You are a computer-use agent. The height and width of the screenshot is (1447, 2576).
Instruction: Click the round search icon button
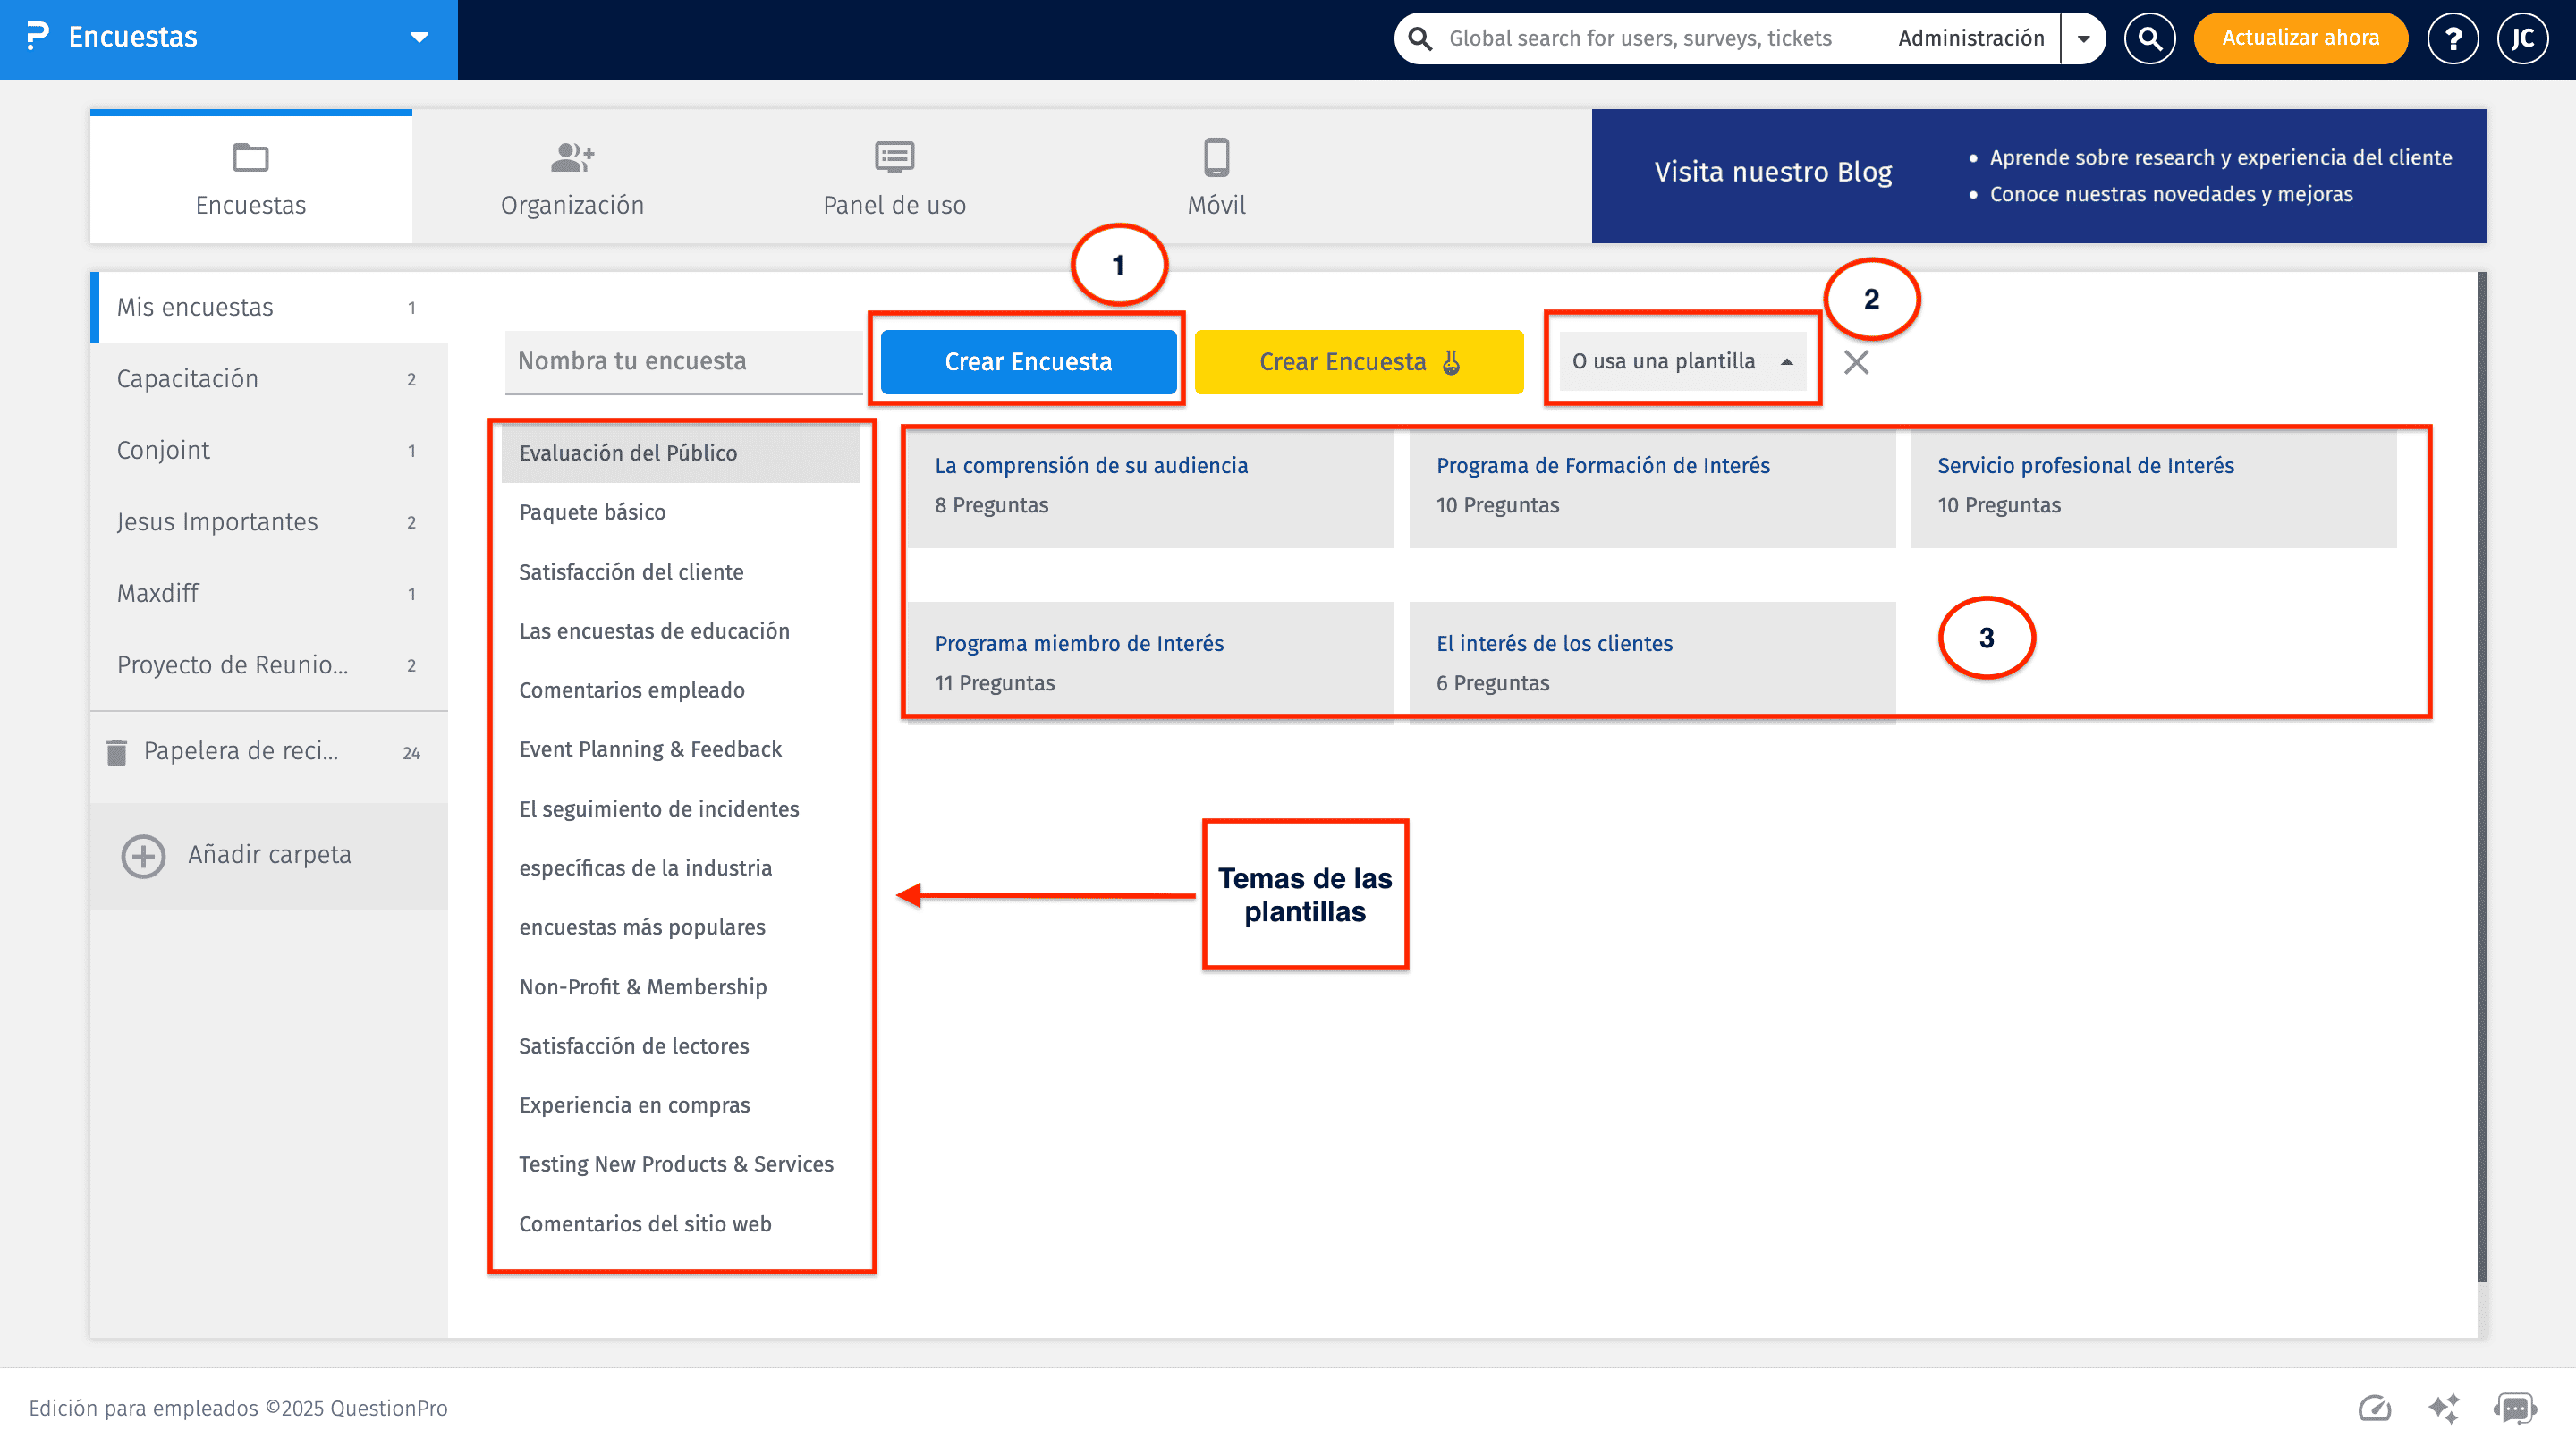click(x=2149, y=38)
